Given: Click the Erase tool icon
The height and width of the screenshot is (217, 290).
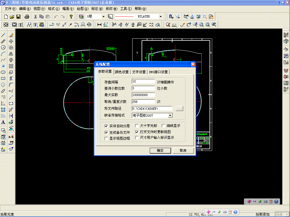Looking at the screenshot, I should pos(11,35).
